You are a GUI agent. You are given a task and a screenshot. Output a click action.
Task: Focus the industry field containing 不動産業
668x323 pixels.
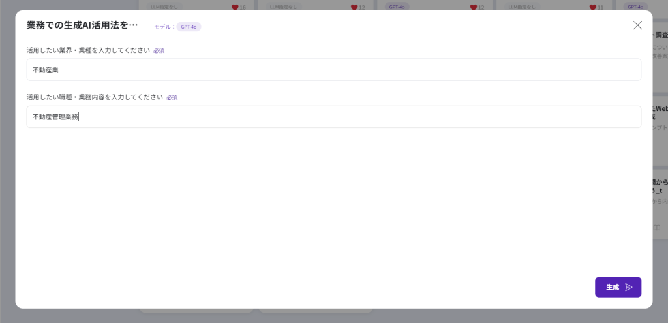[333, 70]
